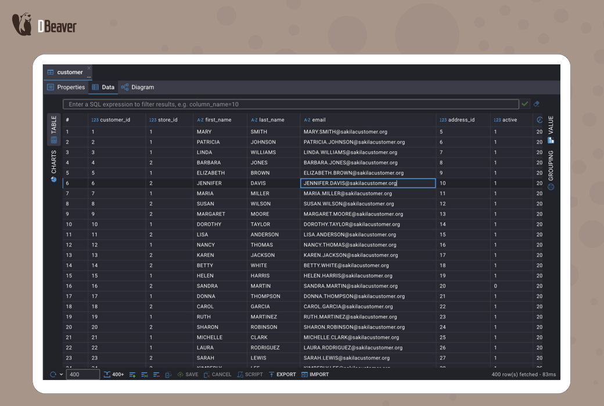The width and height of the screenshot is (604, 406).
Task: Delete the current row via toolbar icon
Action: click(x=156, y=375)
